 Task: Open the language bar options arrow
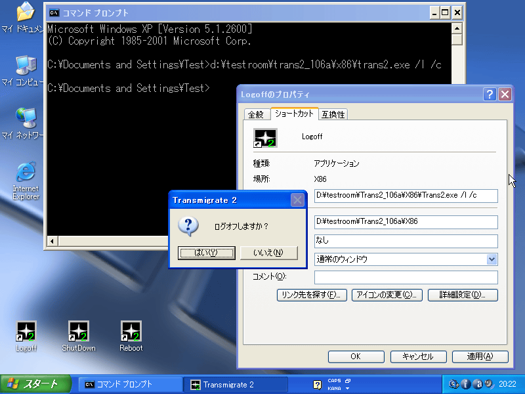(x=348, y=389)
